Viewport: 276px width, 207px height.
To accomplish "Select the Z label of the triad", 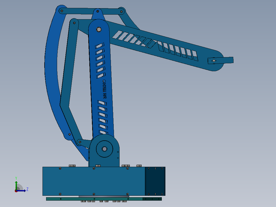I will (27, 189).
